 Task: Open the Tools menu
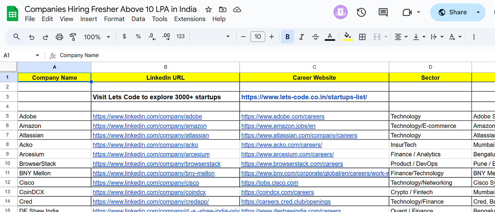coord(160,19)
